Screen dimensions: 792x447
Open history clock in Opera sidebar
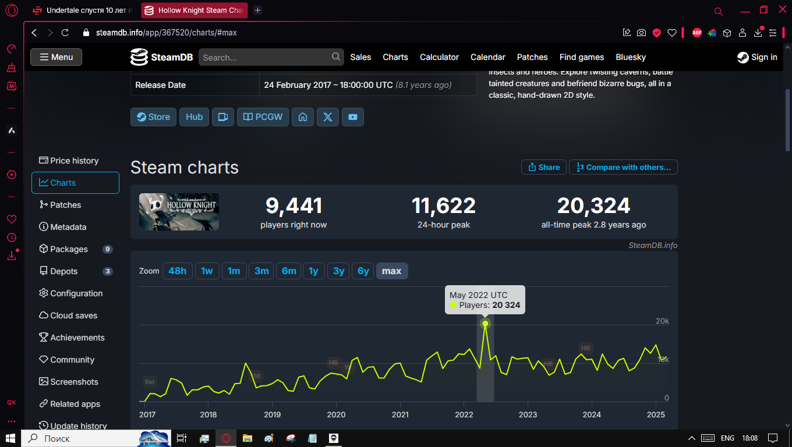tap(12, 237)
